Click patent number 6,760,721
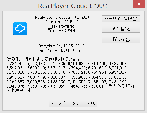147x113 pixels. 76,72
